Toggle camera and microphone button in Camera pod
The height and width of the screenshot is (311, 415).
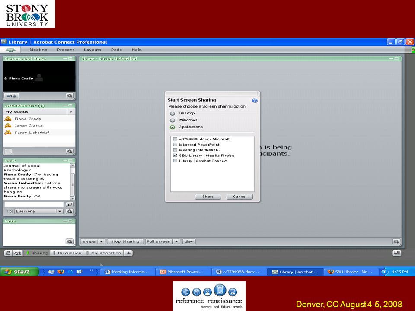(11, 96)
